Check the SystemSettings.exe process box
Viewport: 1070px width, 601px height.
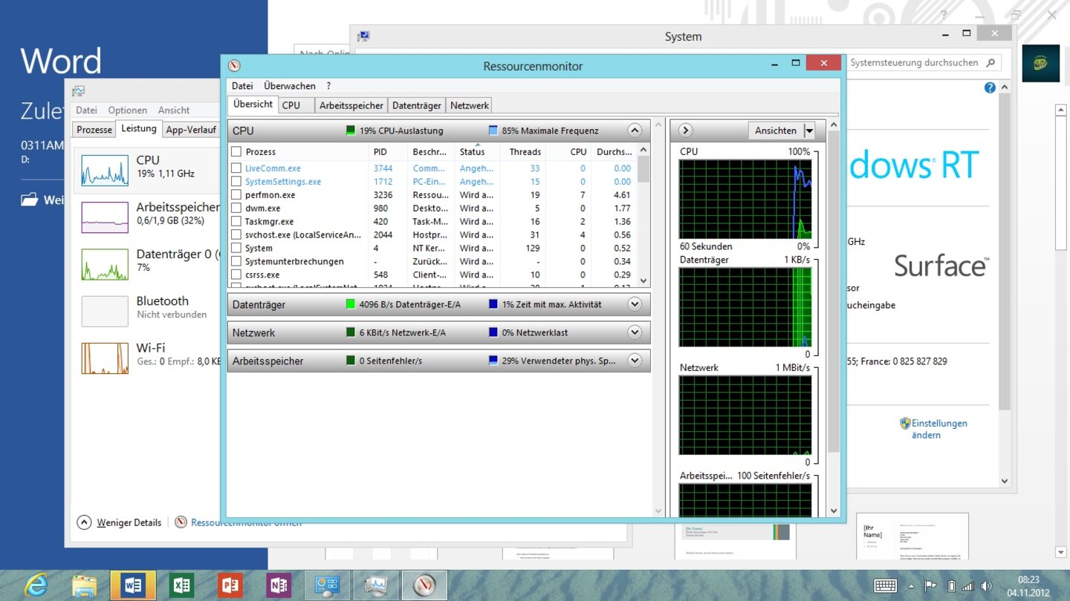coord(236,182)
